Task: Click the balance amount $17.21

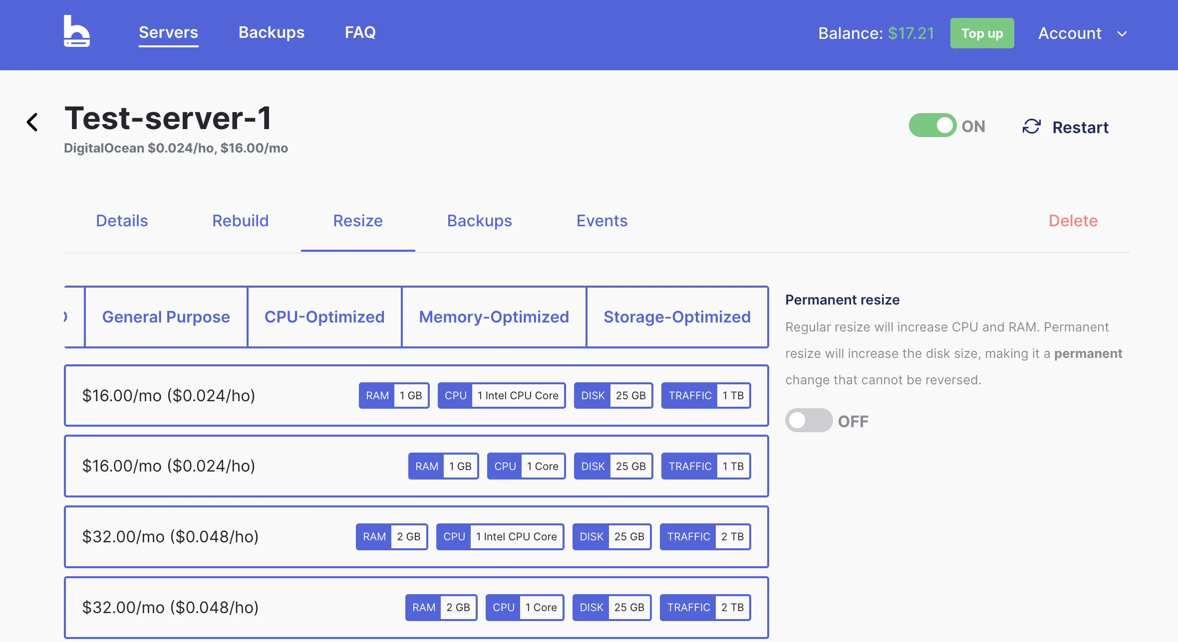Action: [x=911, y=33]
